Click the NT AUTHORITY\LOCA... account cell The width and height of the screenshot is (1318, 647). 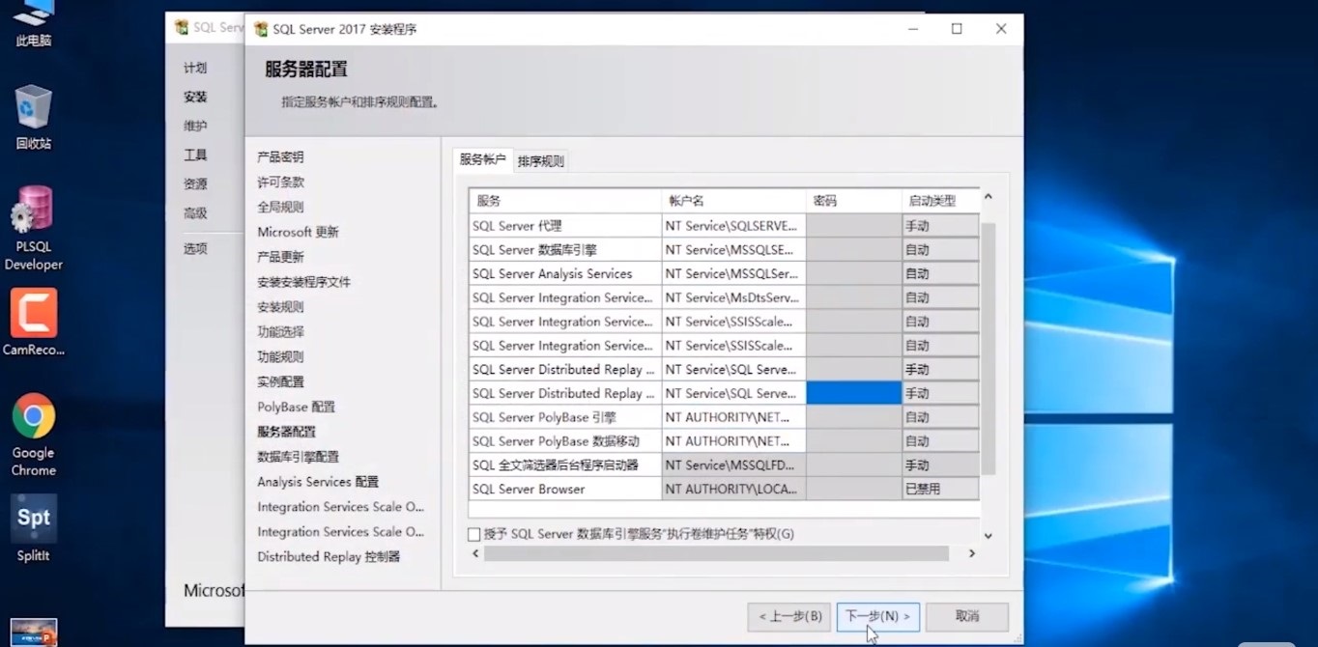pos(733,490)
